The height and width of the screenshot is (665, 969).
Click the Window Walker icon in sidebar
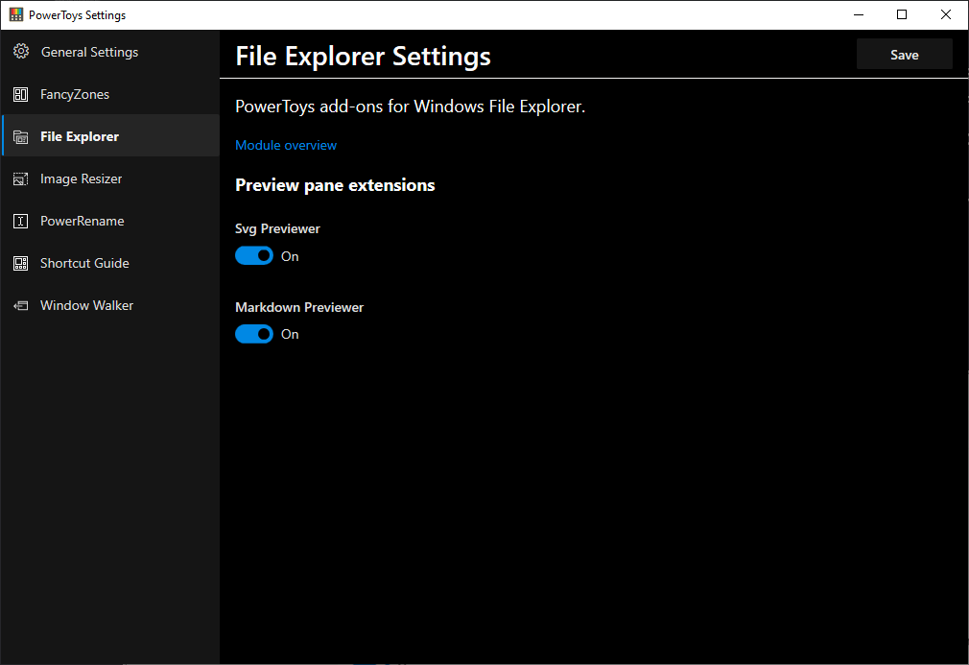(x=21, y=305)
